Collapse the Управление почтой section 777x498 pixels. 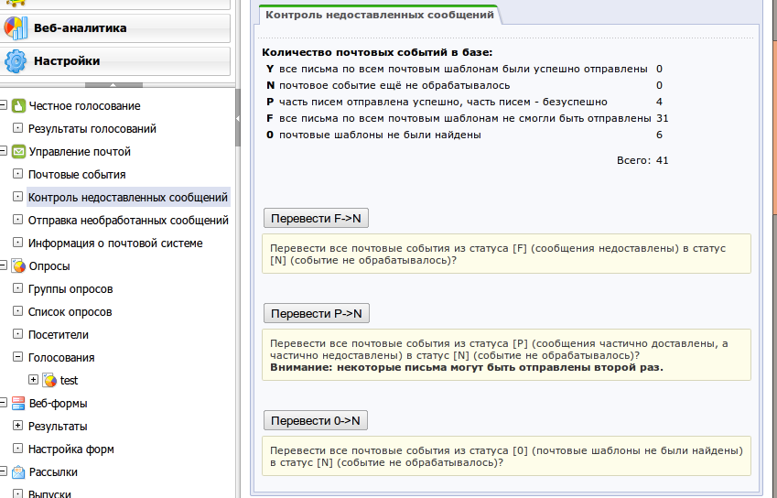click(x=4, y=152)
